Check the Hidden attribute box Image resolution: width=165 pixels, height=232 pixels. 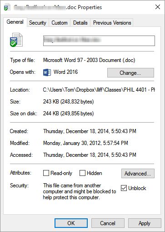[82, 173]
